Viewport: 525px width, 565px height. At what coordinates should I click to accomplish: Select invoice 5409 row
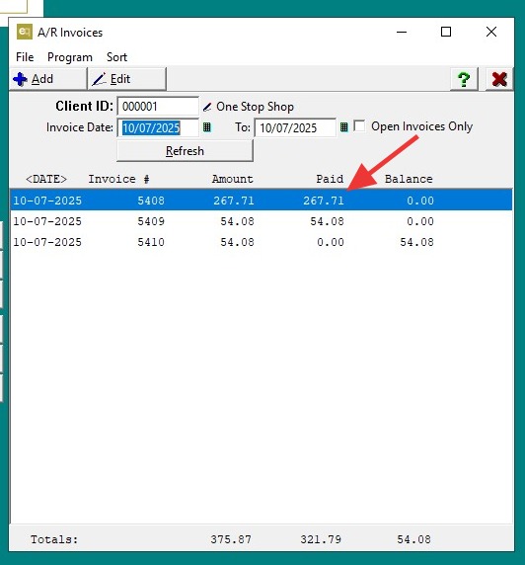(262, 221)
